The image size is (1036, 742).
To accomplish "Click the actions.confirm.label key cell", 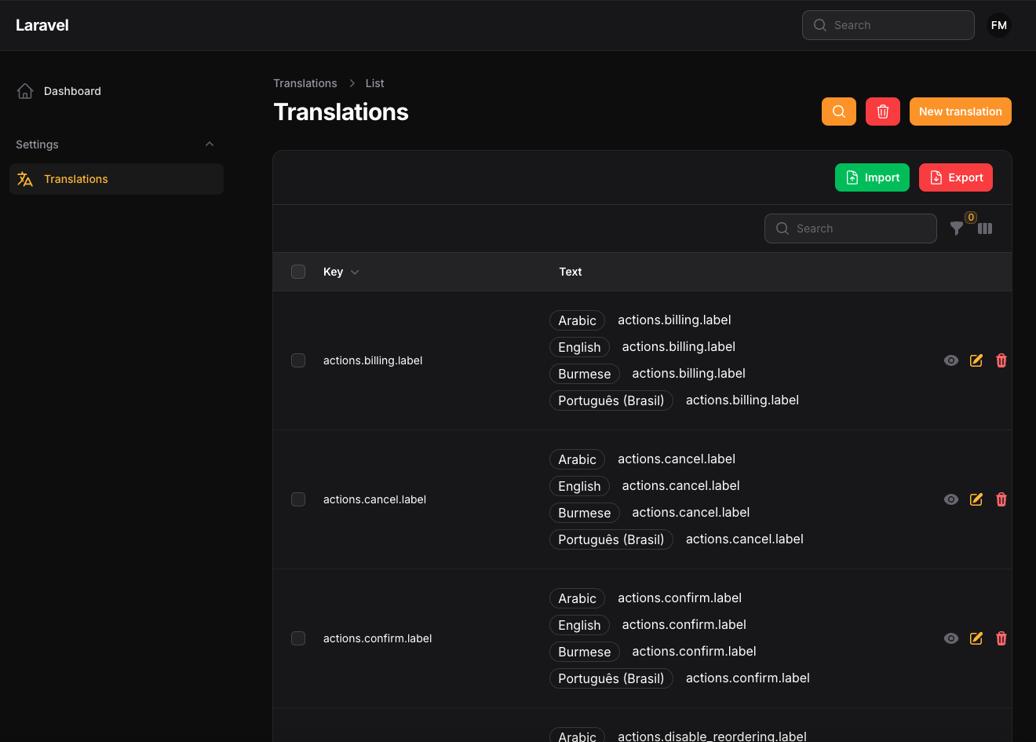I will tap(378, 638).
